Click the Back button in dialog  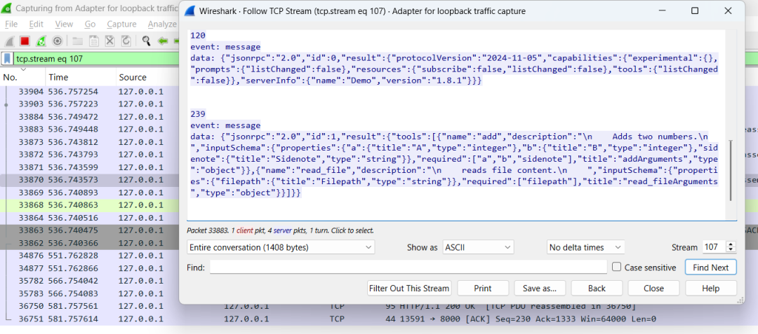(597, 288)
